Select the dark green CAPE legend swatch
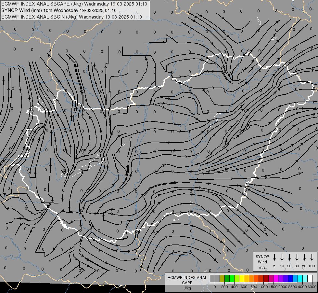This screenshot has height=293, width=318. pos(227,279)
